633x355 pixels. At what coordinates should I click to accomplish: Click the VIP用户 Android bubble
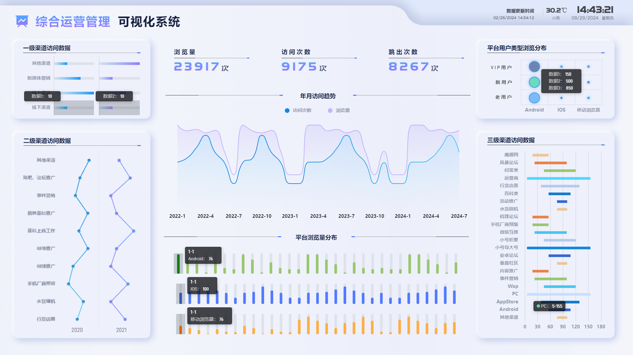pyautogui.click(x=534, y=67)
